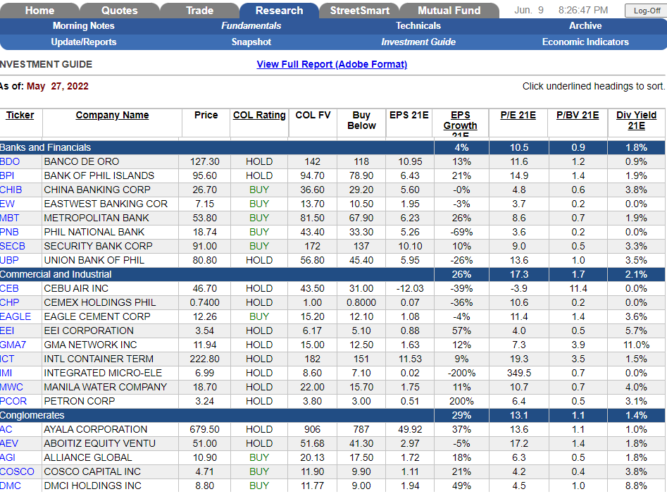Open the Trade tab
This screenshot has width=667, height=494.
[x=199, y=10]
